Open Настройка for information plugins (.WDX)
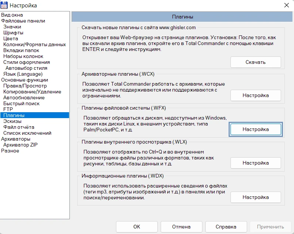294x234 pixels. 256,197
